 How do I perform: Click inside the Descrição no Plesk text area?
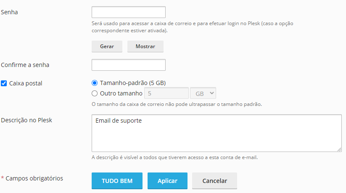click(216, 133)
